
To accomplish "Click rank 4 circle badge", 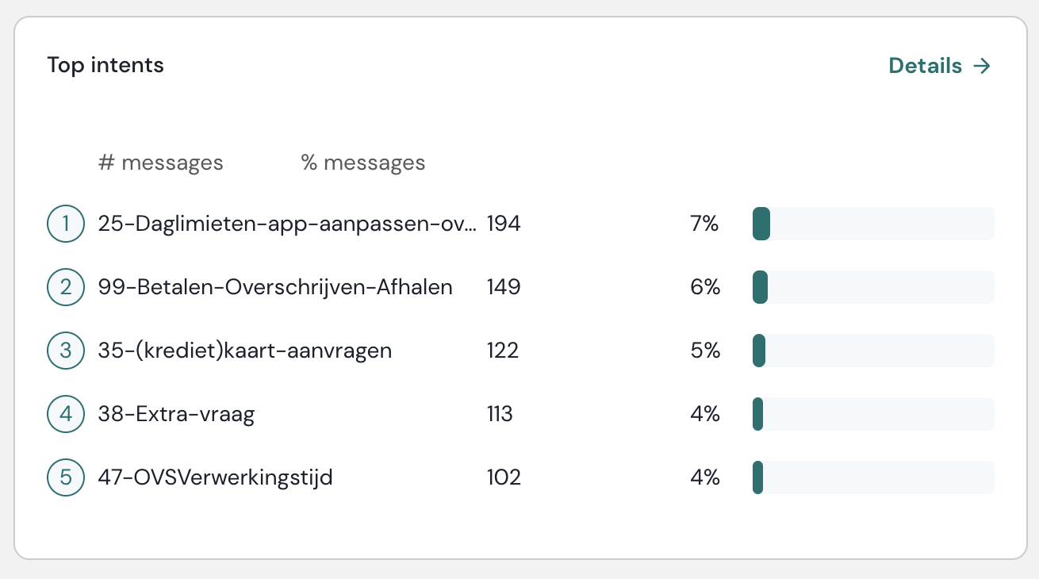I will pyautogui.click(x=66, y=414).
